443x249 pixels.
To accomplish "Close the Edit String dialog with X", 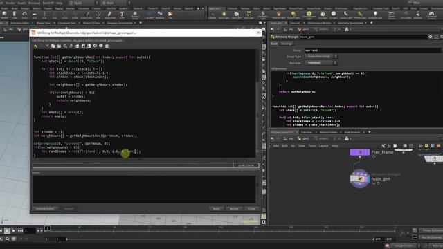I will pyautogui.click(x=258, y=33).
